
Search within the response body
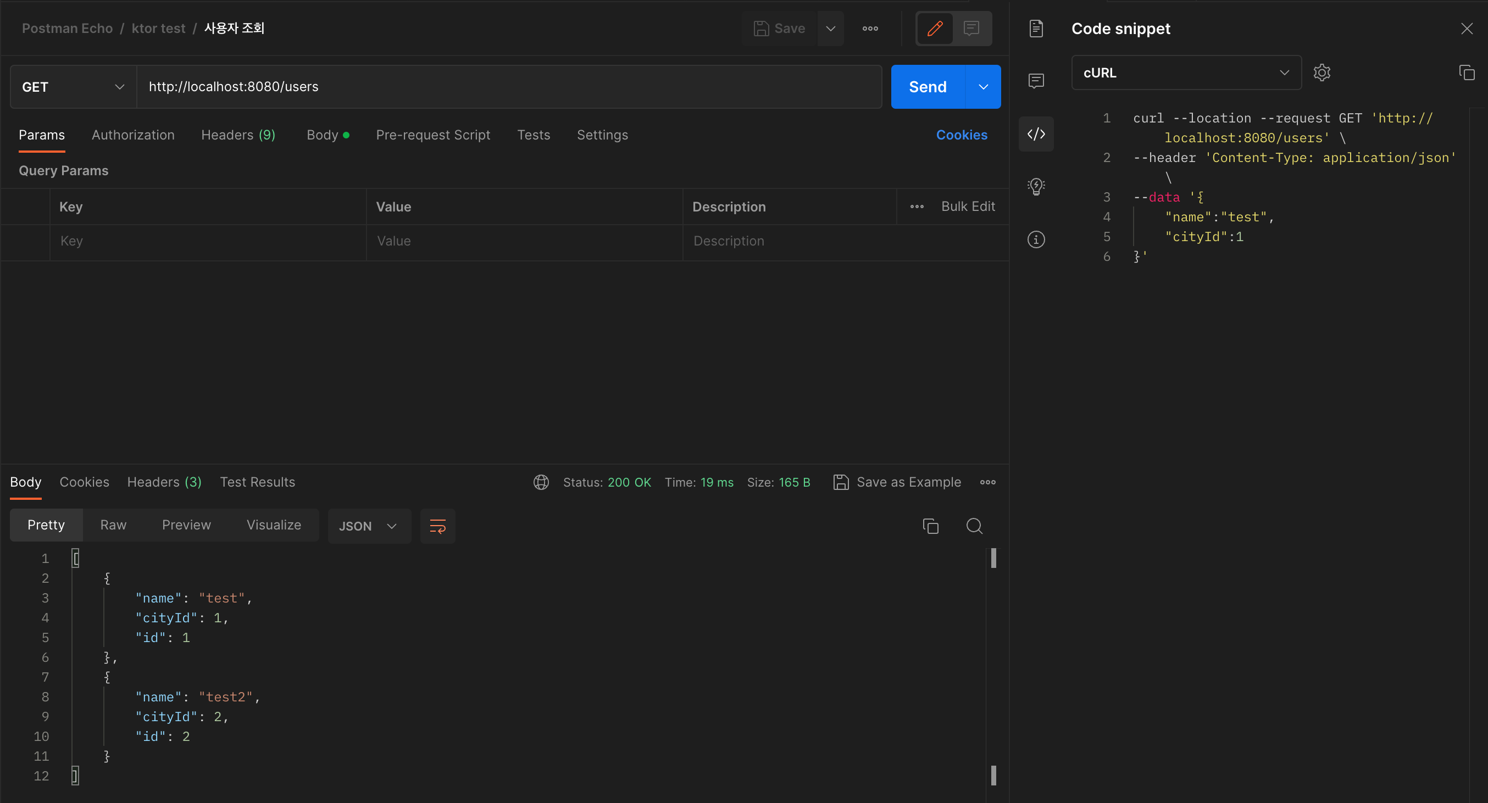tap(974, 526)
